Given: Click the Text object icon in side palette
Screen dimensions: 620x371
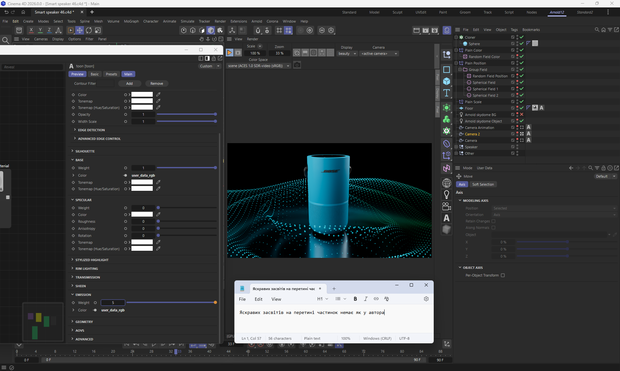Looking at the screenshot, I should point(447,93).
